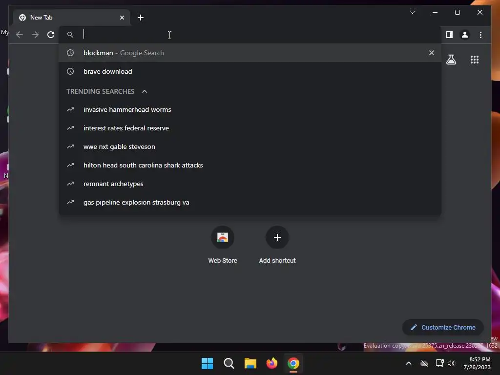Click the search magnifier in the address bar
The image size is (500, 375).
(70, 35)
